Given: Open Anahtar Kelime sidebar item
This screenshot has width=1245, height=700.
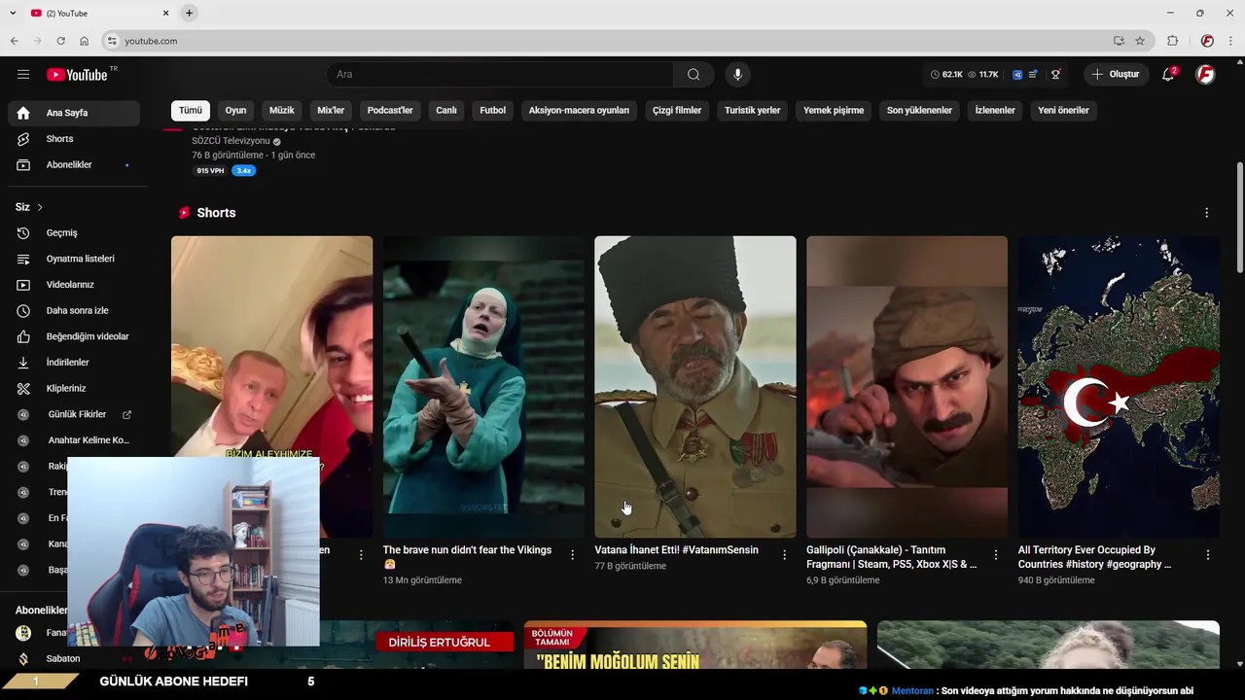Looking at the screenshot, I should [74, 440].
